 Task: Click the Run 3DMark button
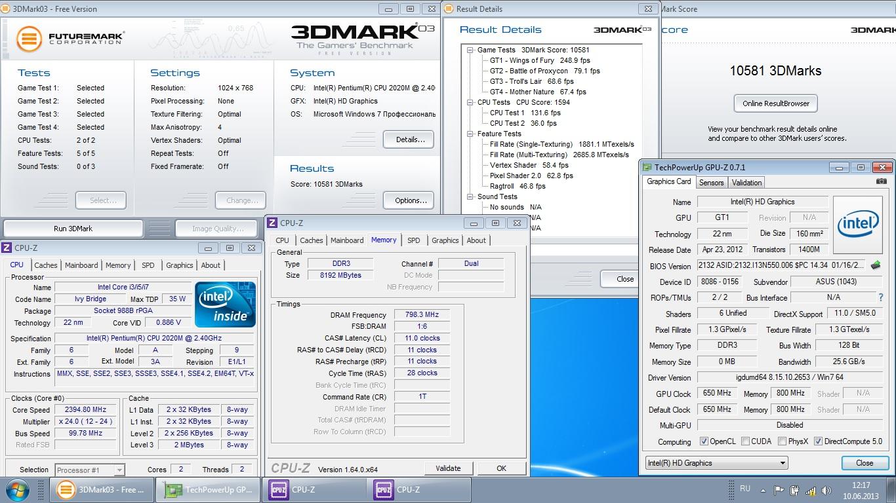pos(73,229)
